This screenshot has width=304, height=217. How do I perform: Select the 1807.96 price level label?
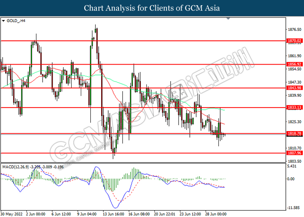pyautogui.click(x=294, y=153)
